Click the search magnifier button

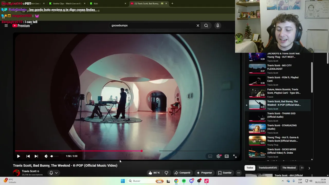coord(206,25)
